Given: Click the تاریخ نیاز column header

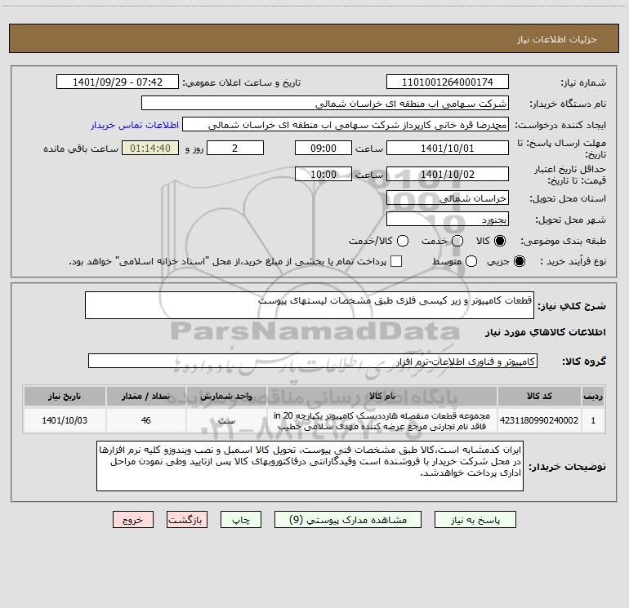Looking at the screenshot, I should tap(65, 397).
